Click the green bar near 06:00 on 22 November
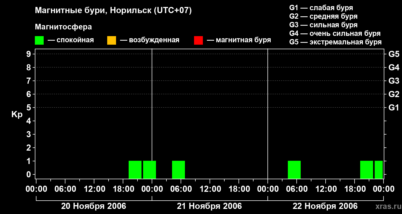This screenshot has height=214, width=402. 294,170
